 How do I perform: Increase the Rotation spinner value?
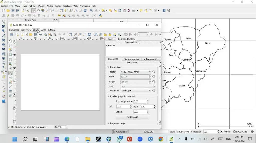pos(218,131)
